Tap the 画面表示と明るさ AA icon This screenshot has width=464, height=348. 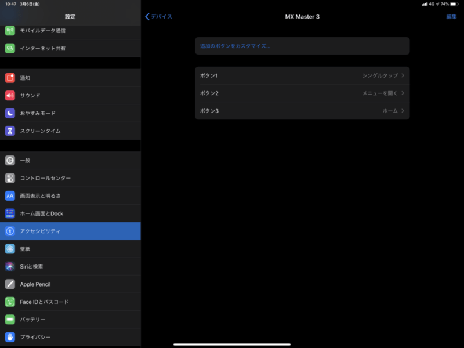pos(10,195)
